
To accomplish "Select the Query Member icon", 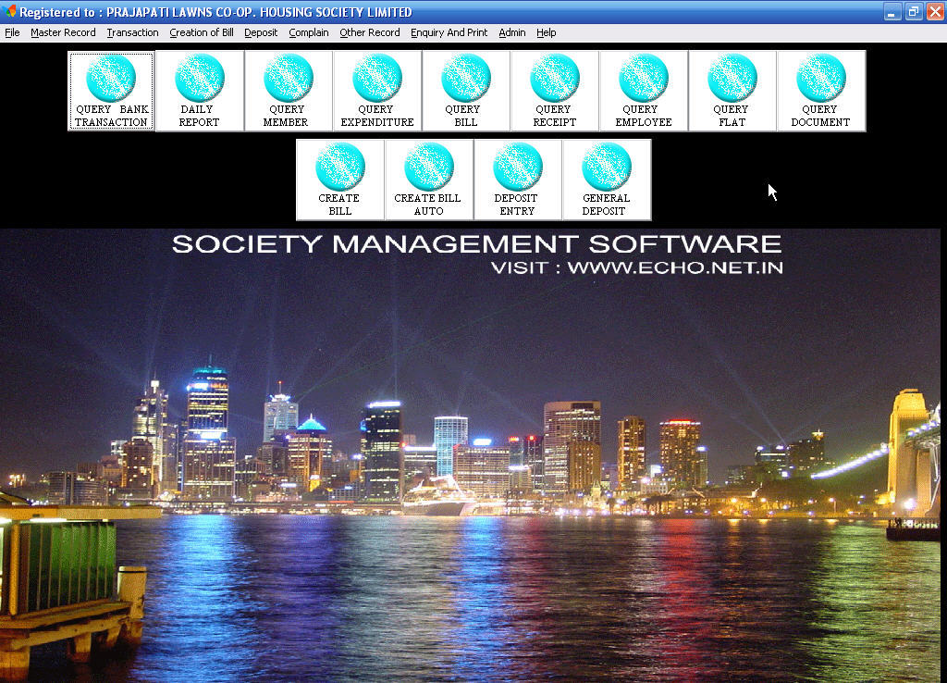I will (289, 88).
